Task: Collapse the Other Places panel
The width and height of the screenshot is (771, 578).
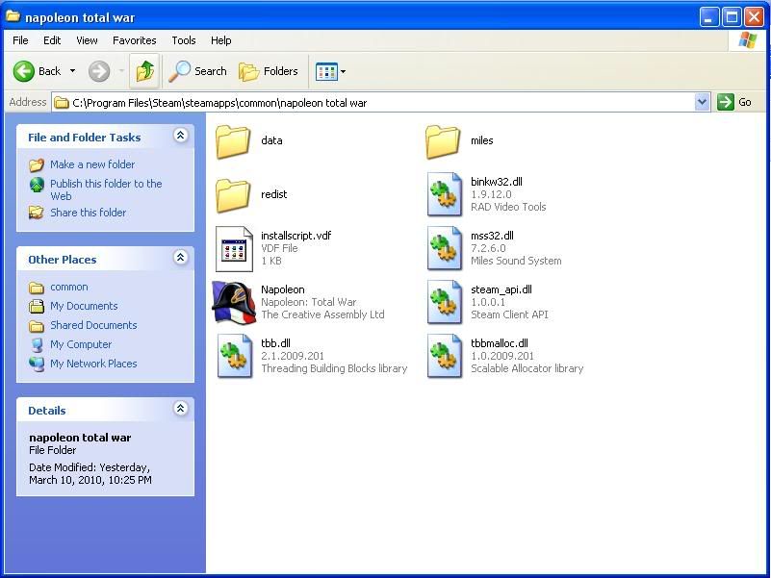Action: point(180,257)
